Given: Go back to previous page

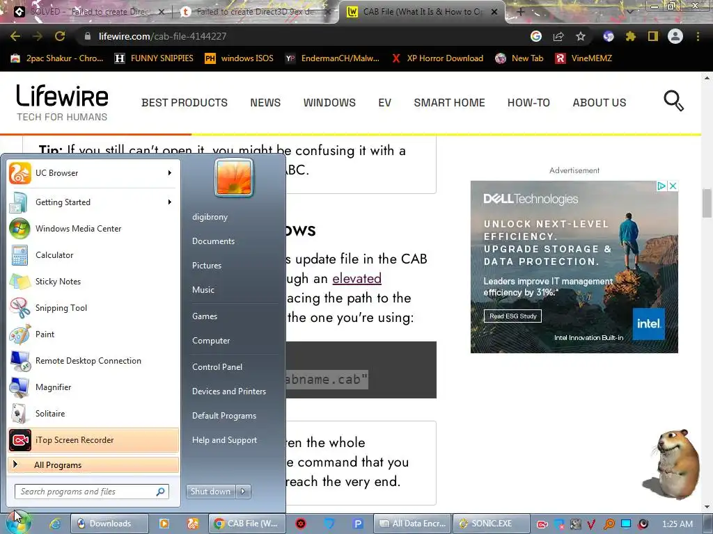Looking at the screenshot, I should coord(15,36).
